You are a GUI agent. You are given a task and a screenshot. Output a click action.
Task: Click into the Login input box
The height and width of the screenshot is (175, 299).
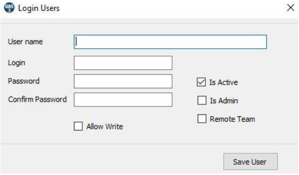(123, 63)
